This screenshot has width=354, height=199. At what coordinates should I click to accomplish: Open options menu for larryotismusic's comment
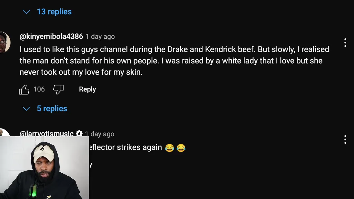pos(345,140)
